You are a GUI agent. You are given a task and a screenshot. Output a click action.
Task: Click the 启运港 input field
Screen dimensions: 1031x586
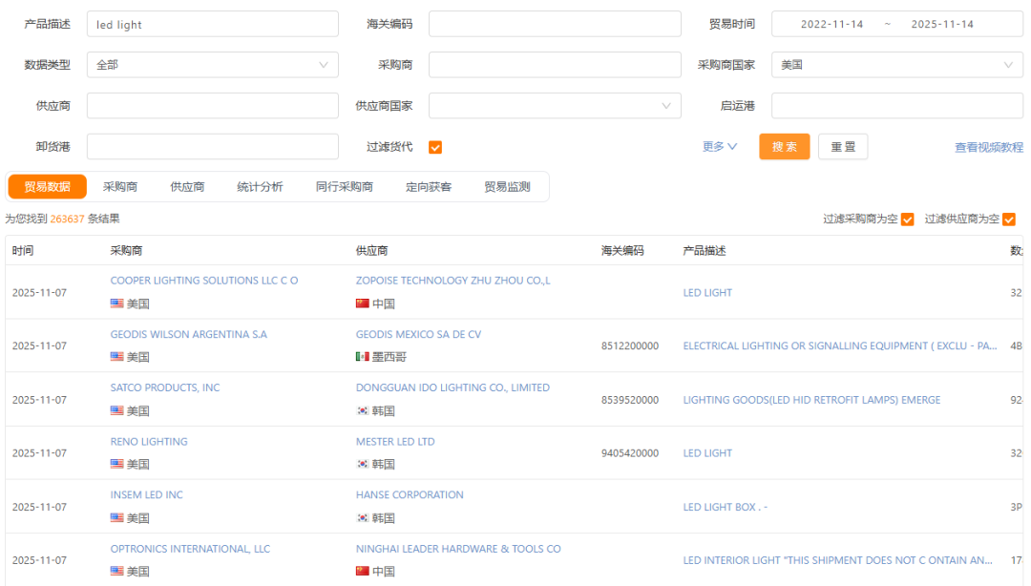coord(896,106)
